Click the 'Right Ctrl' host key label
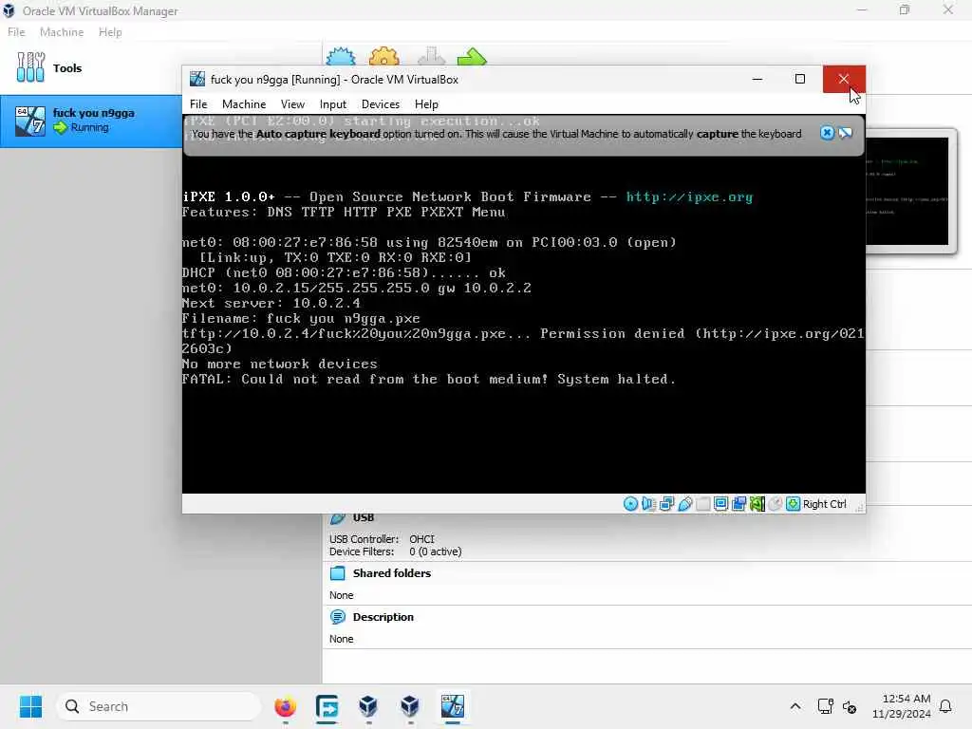 click(825, 504)
